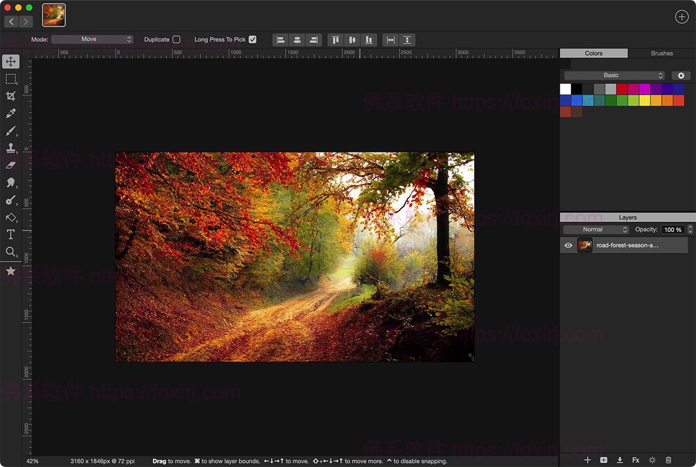Switch to the Colors tab

point(593,53)
